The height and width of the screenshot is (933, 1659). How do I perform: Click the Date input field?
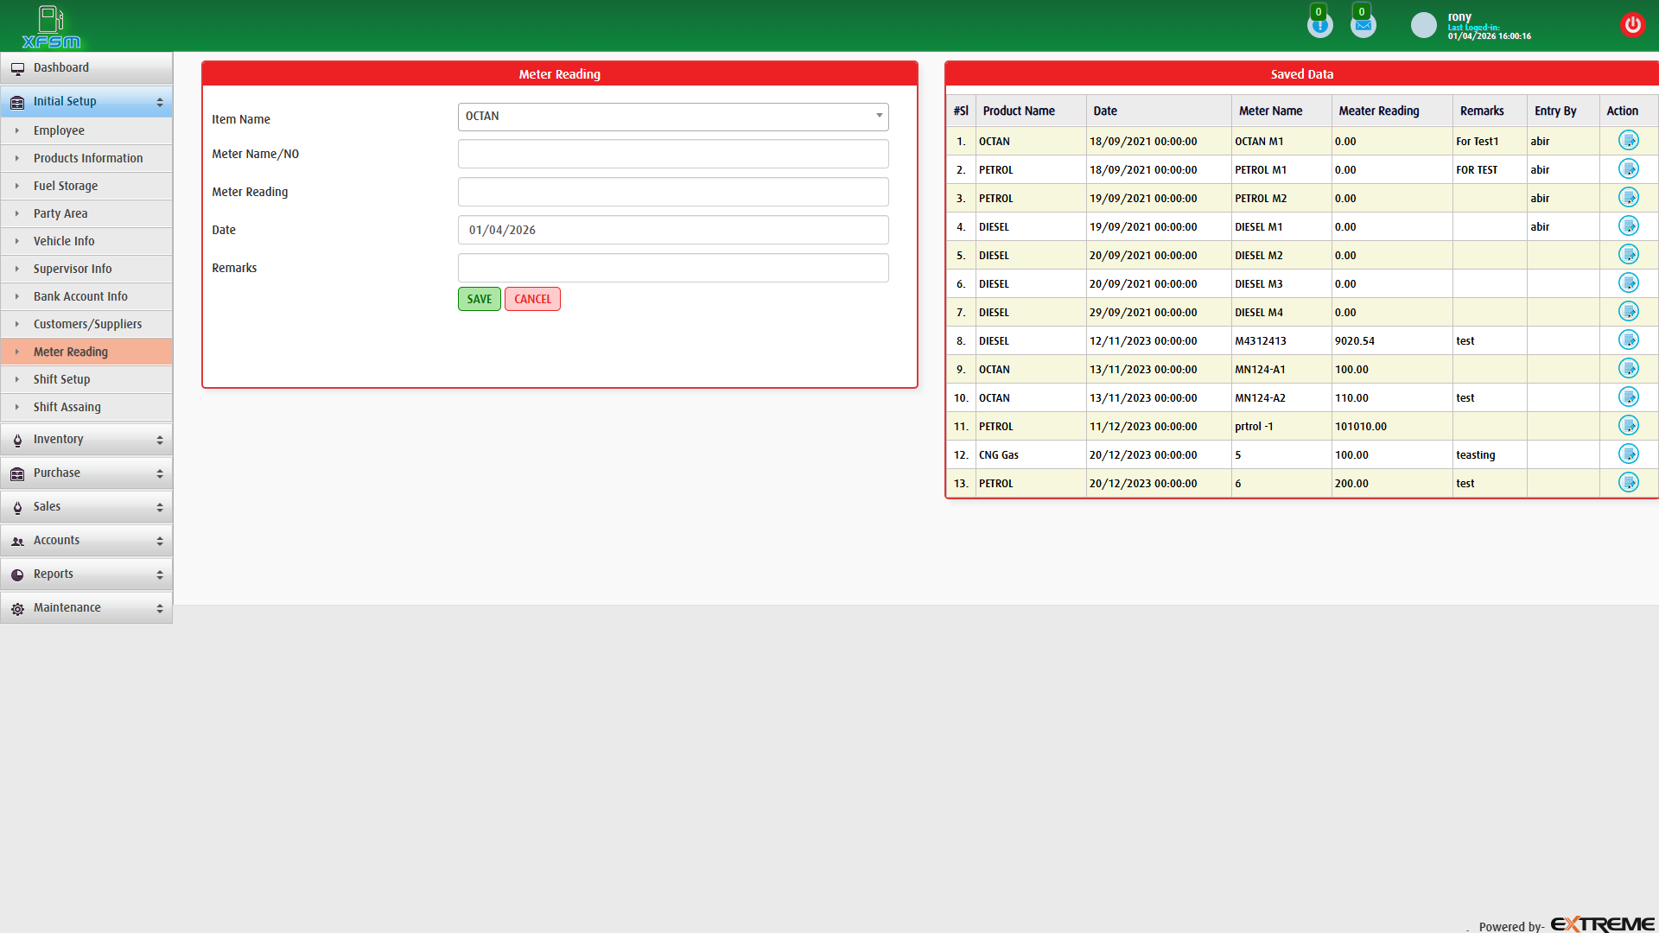pyautogui.click(x=672, y=230)
